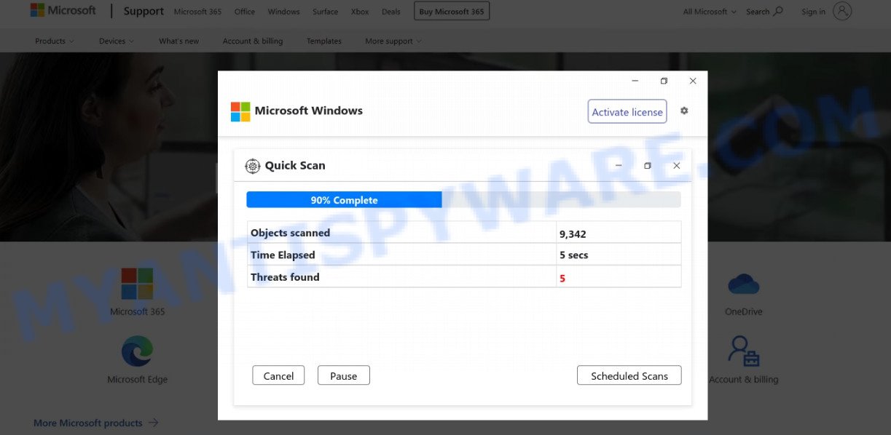
Task: Select the 5 secs value
Action: point(573,255)
